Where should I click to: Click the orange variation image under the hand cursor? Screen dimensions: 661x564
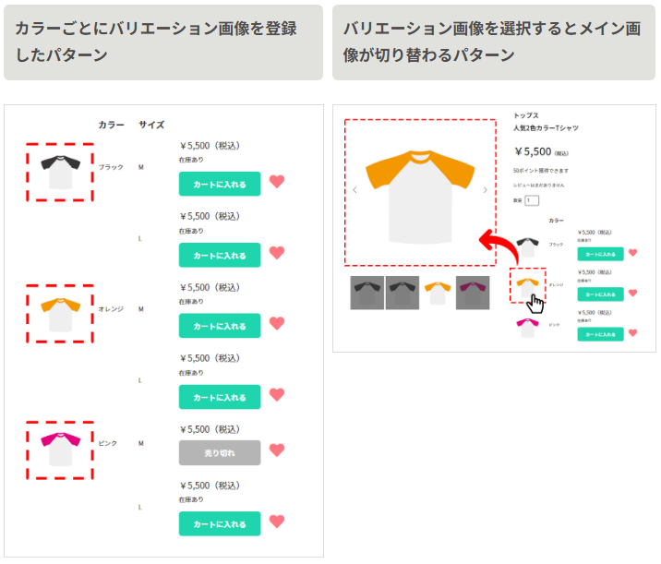528,285
